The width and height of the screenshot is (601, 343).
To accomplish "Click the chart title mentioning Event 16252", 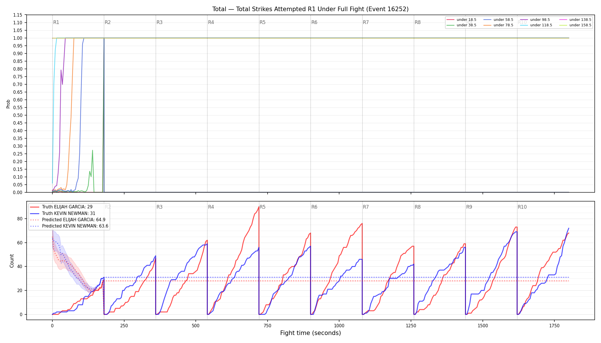I will 311,9.
